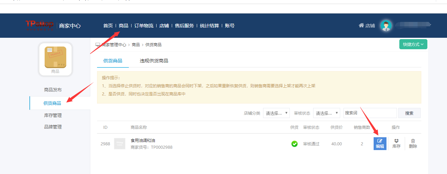
Task: Click the green supply status checkmark
Action: (x=295, y=144)
